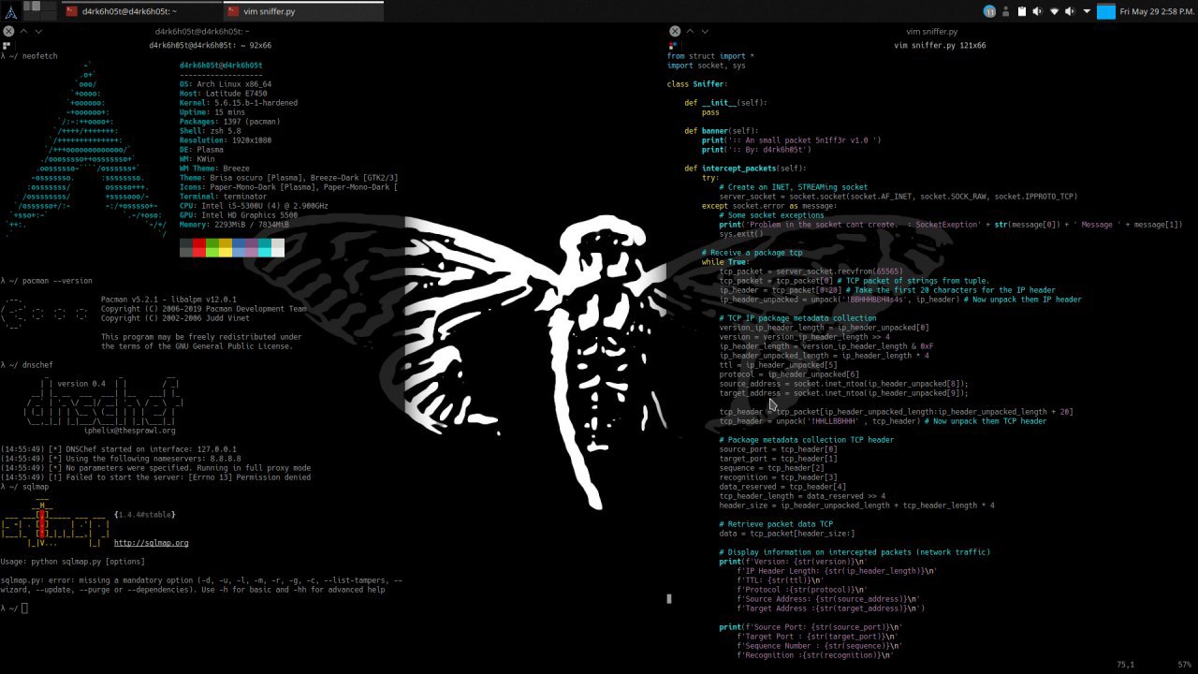This screenshot has height=674, width=1198.
Task: Click 'def intercept_packets(self):' line in vim
Action: tap(745, 168)
